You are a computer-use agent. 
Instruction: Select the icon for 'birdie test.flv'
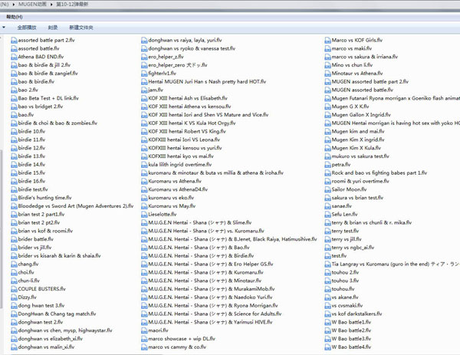(14, 189)
